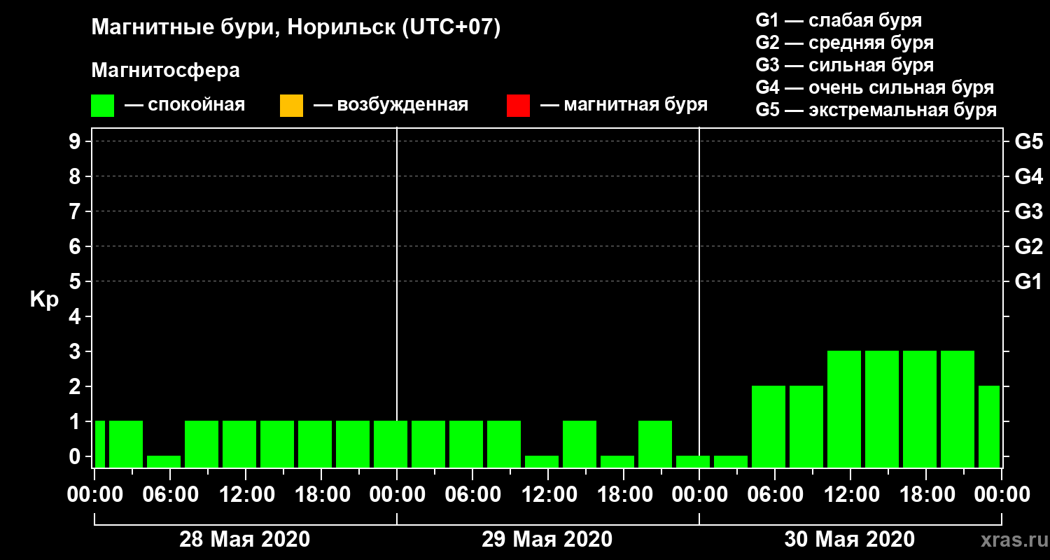Screen dimensions: 1050x560
Task: Click the date label '30 Мая 2020'
Action: pyautogui.click(x=849, y=539)
